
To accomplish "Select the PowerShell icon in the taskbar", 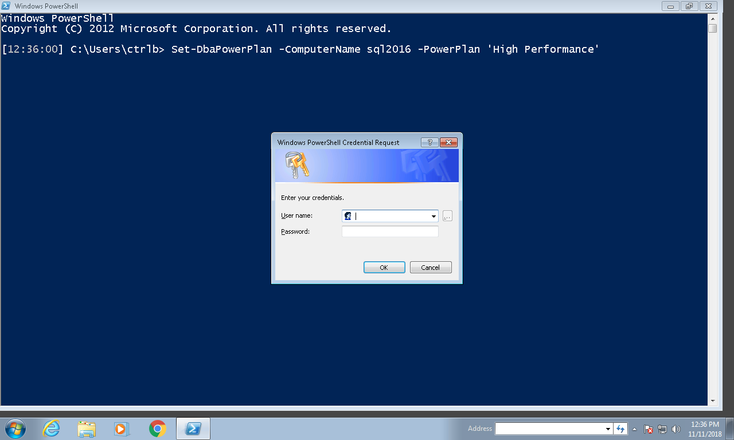I will pos(193,428).
